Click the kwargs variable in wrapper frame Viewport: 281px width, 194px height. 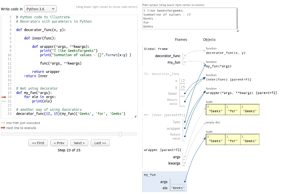tap(174, 163)
